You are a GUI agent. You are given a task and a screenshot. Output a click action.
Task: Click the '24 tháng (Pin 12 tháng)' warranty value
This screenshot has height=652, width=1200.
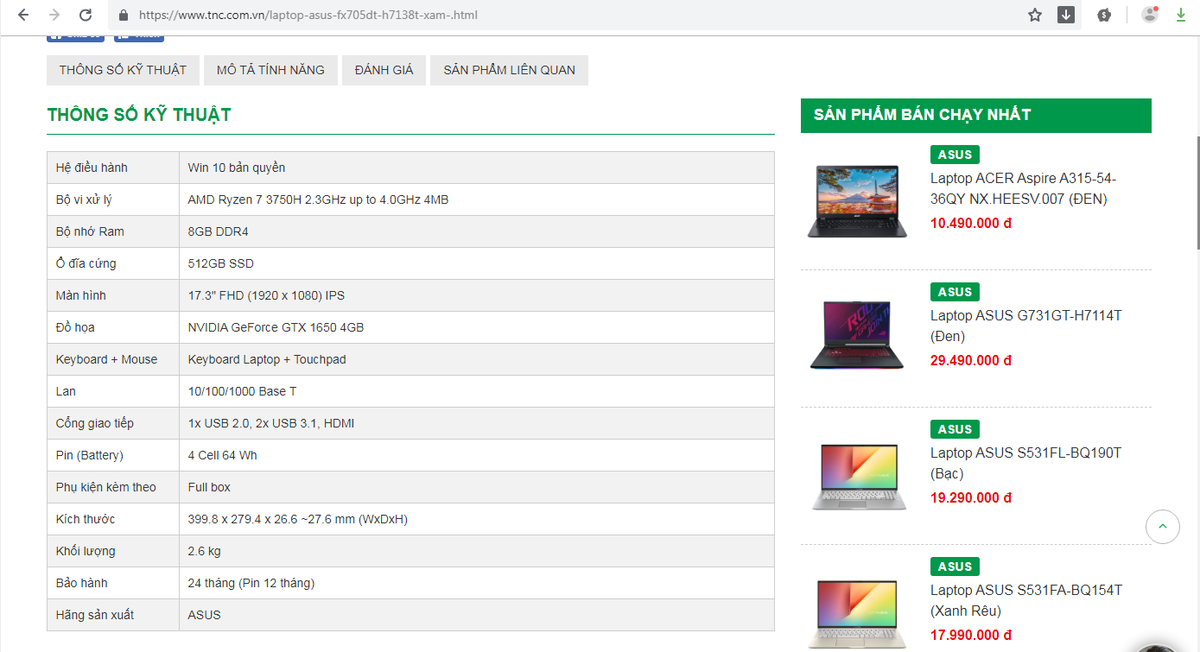point(251,583)
